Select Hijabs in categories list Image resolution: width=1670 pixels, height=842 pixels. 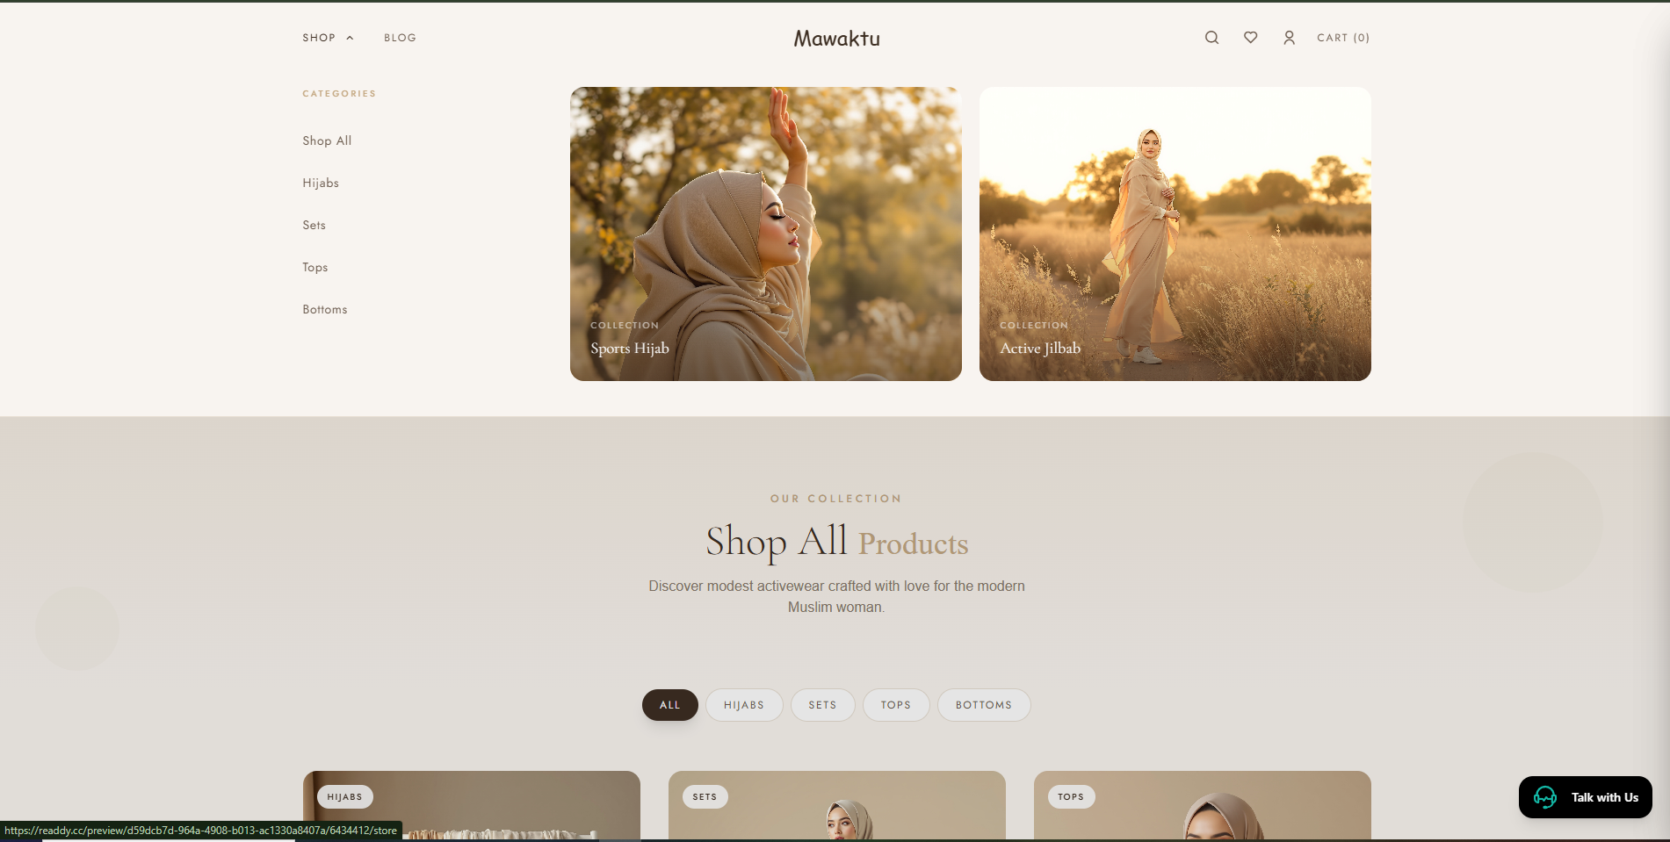(321, 183)
